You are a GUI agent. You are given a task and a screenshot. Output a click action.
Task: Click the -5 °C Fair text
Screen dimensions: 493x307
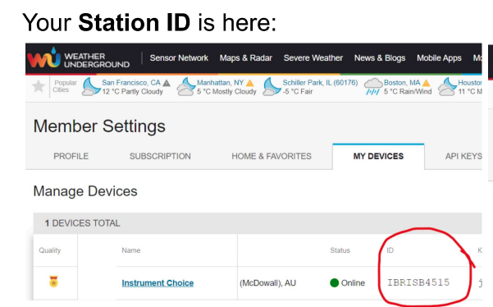298,92
